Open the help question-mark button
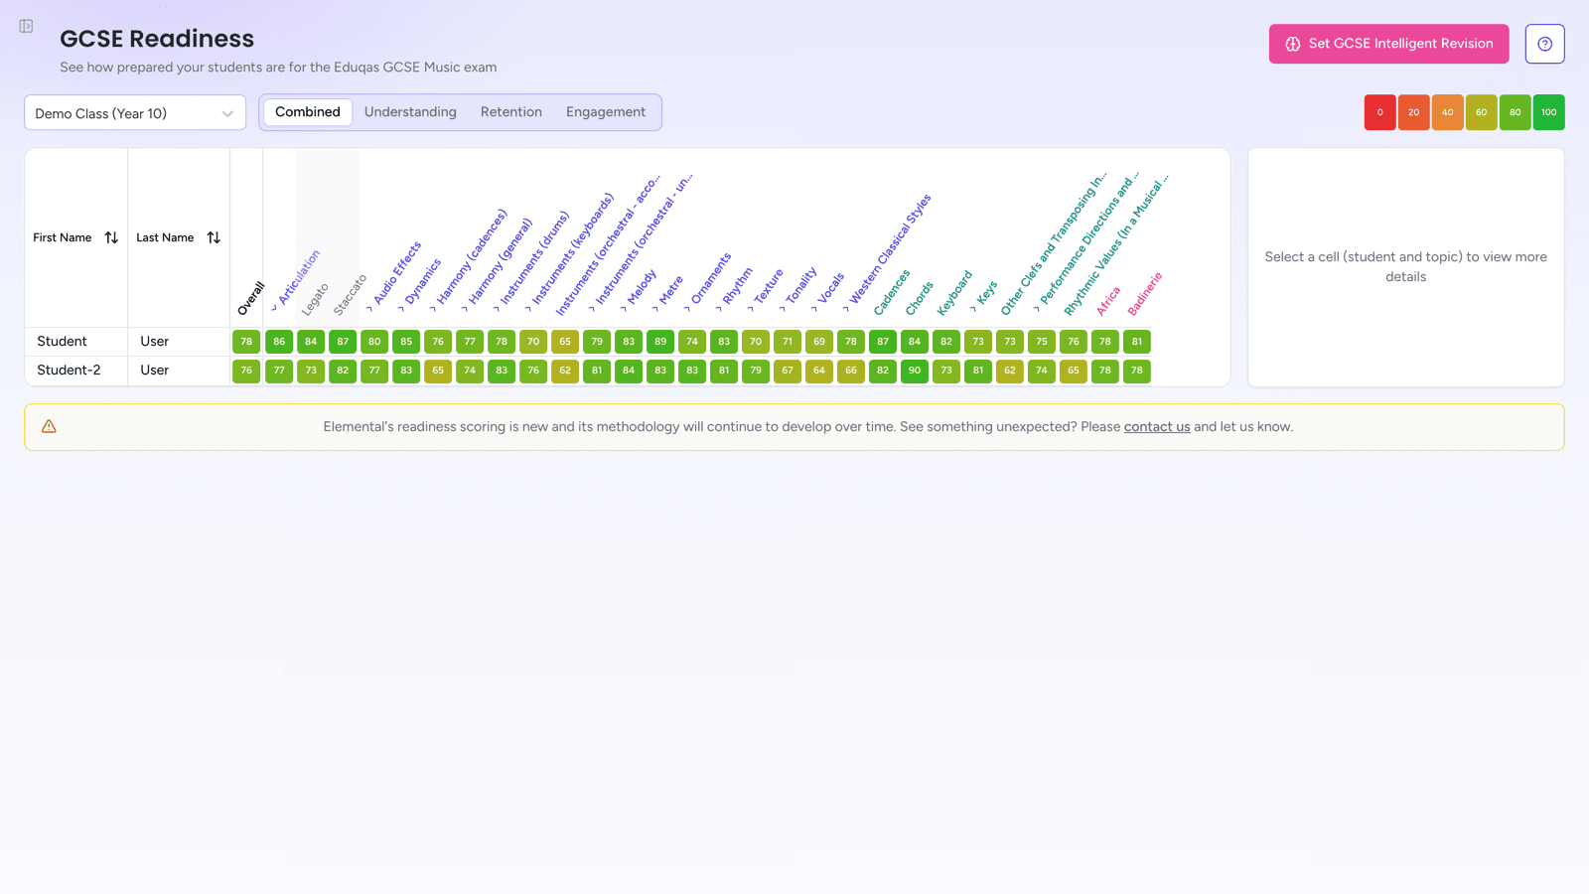This screenshot has width=1589, height=894. (1544, 44)
